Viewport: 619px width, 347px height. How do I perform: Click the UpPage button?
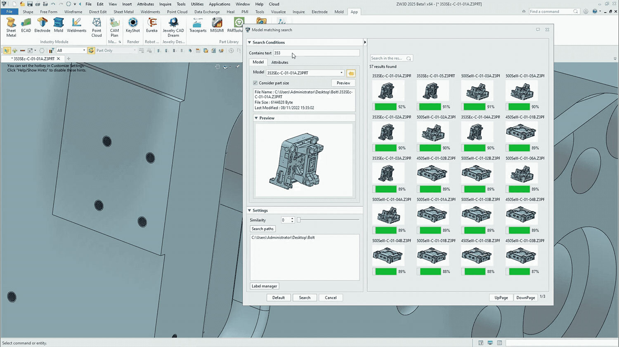pos(501,297)
